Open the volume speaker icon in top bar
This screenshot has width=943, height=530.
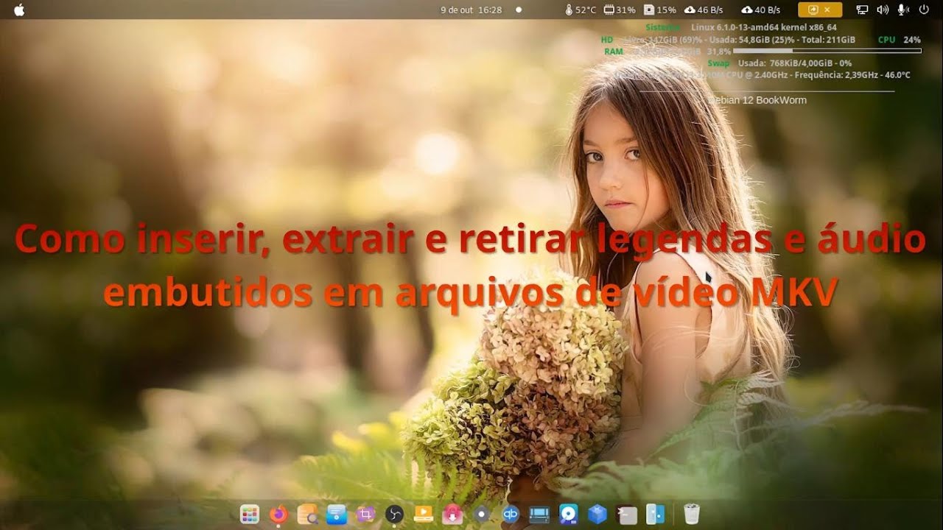point(883,10)
